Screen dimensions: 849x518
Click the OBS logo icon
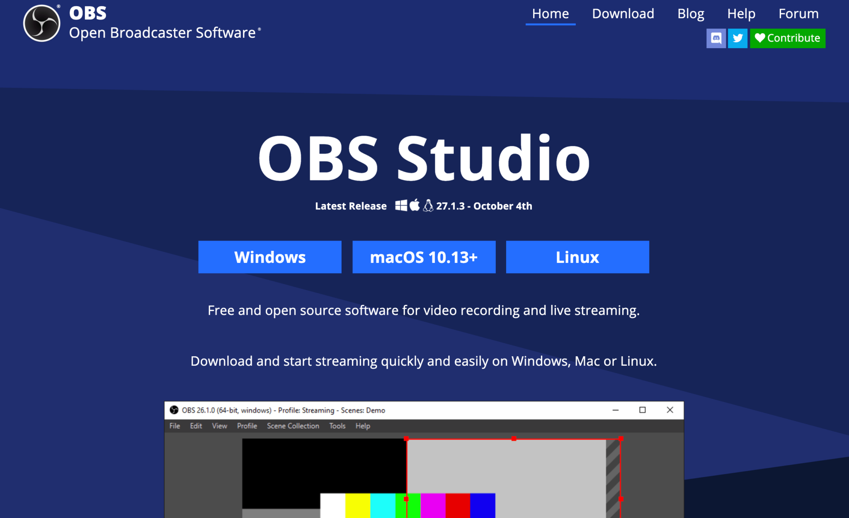coord(41,23)
